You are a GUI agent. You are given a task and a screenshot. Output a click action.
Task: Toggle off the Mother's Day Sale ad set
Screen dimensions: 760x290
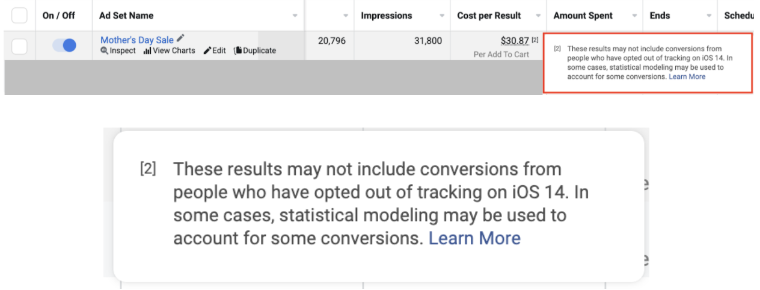coord(64,45)
